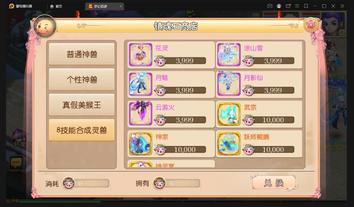Image resolution: width=354 pixels, height=207 pixels.
Task: Select the 云游火 pet icon
Action: [x=141, y=114]
